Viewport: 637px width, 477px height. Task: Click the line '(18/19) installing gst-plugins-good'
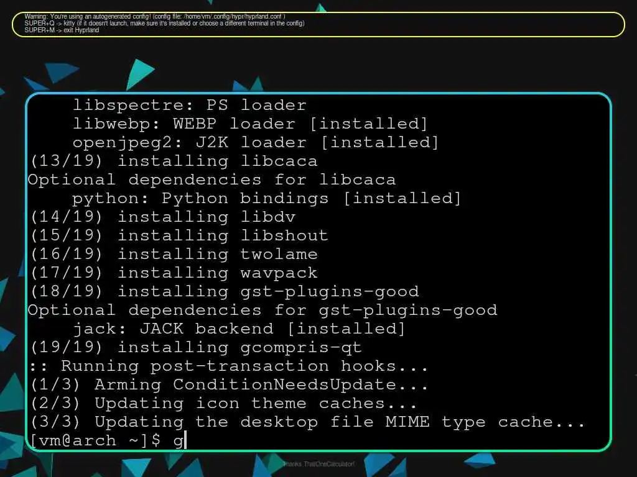coord(225,292)
